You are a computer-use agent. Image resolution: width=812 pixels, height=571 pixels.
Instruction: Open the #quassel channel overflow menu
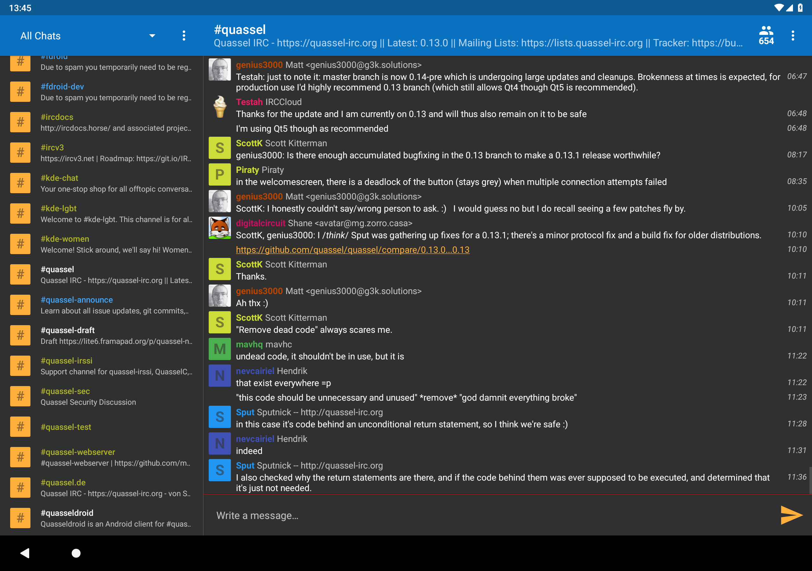(x=793, y=36)
